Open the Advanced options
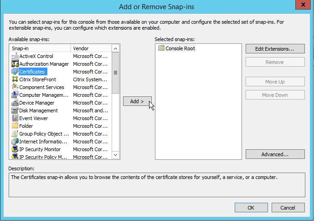This screenshot has width=314, height=221. click(275, 154)
